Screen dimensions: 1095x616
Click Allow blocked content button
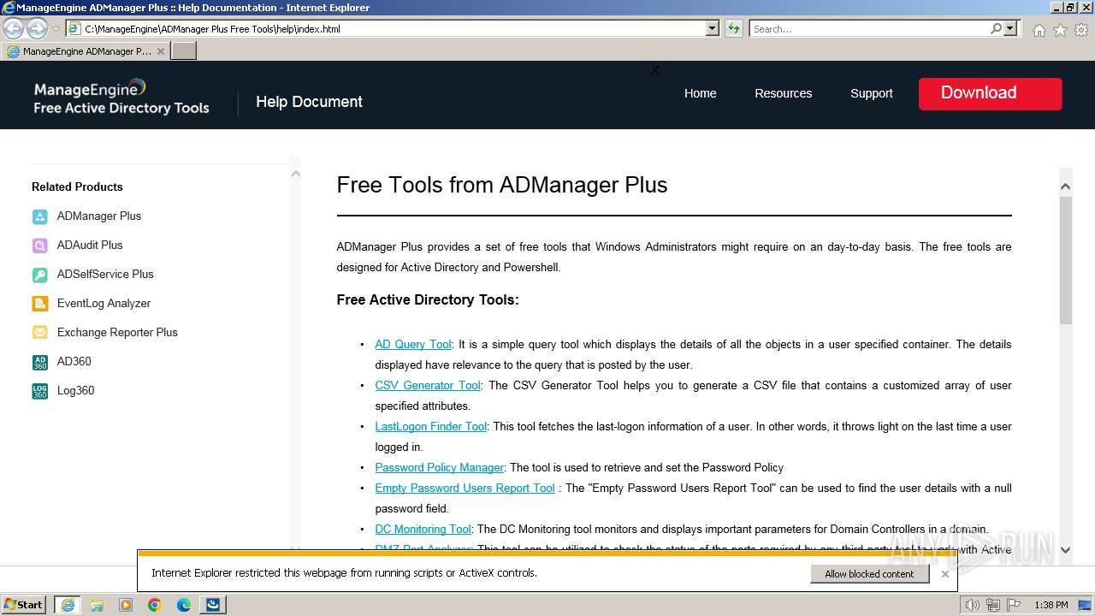[869, 574]
